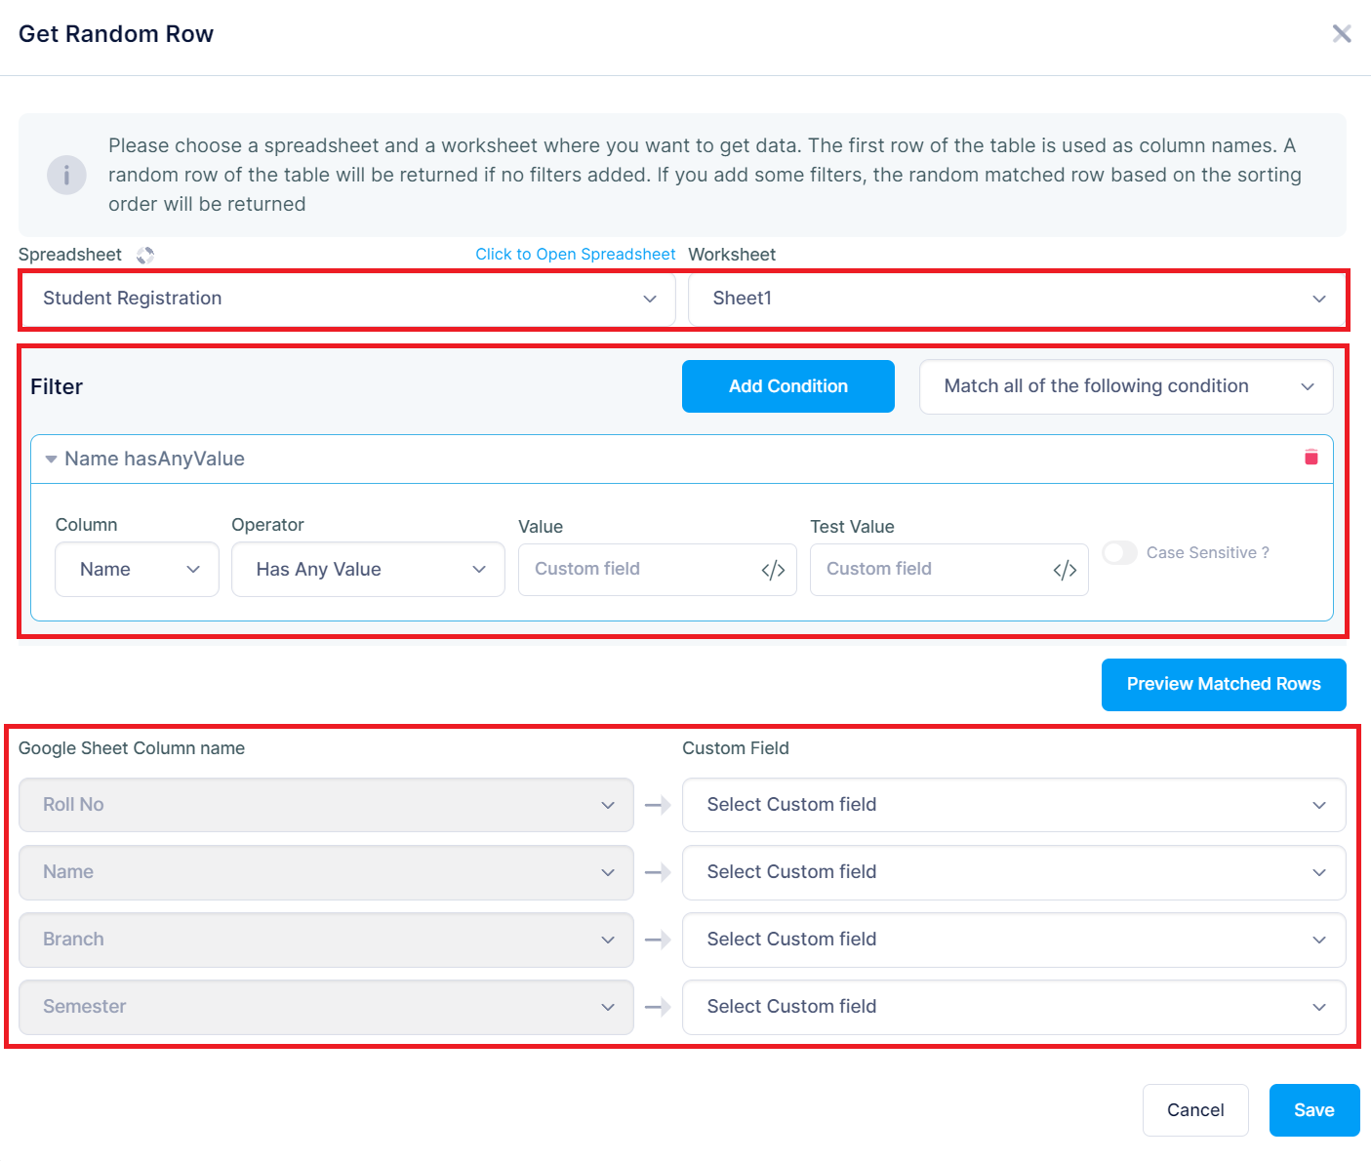
Task: Refresh the spreadsheet list icon
Action: click(145, 256)
